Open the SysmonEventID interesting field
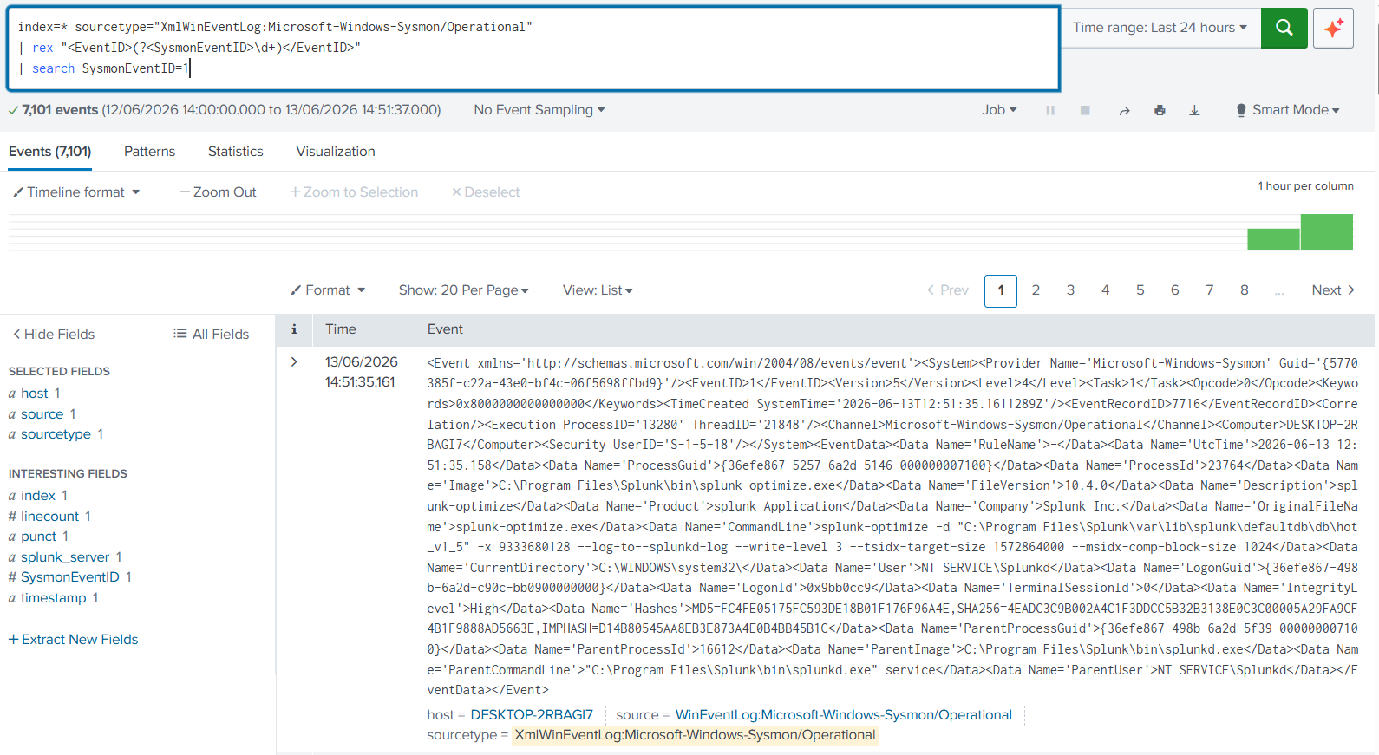The width and height of the screenshot is (1379, 755). (70, 577)
